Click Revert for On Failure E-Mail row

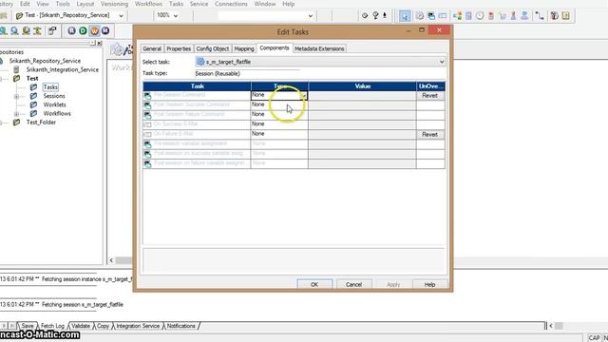[x=429, y=134]
